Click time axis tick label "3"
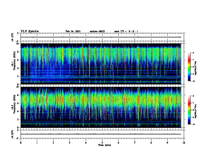 pos(70,143)
